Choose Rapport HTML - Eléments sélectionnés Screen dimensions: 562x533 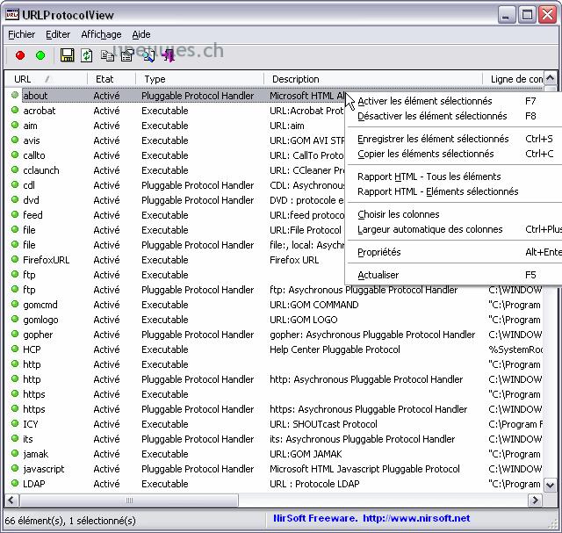[453, 191]
